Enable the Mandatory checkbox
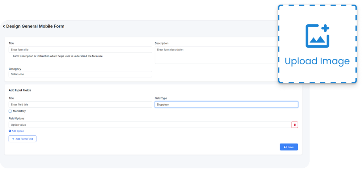 point(10,111)
